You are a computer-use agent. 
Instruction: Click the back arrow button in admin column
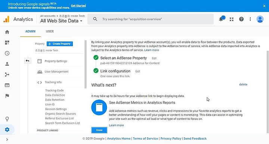coord(27,60)
